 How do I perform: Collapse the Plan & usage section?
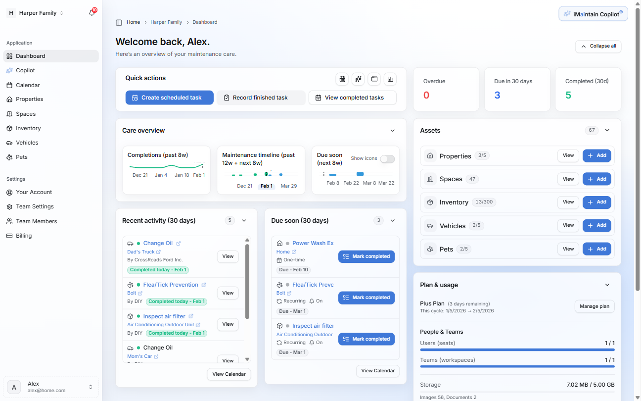coord(607,285)
